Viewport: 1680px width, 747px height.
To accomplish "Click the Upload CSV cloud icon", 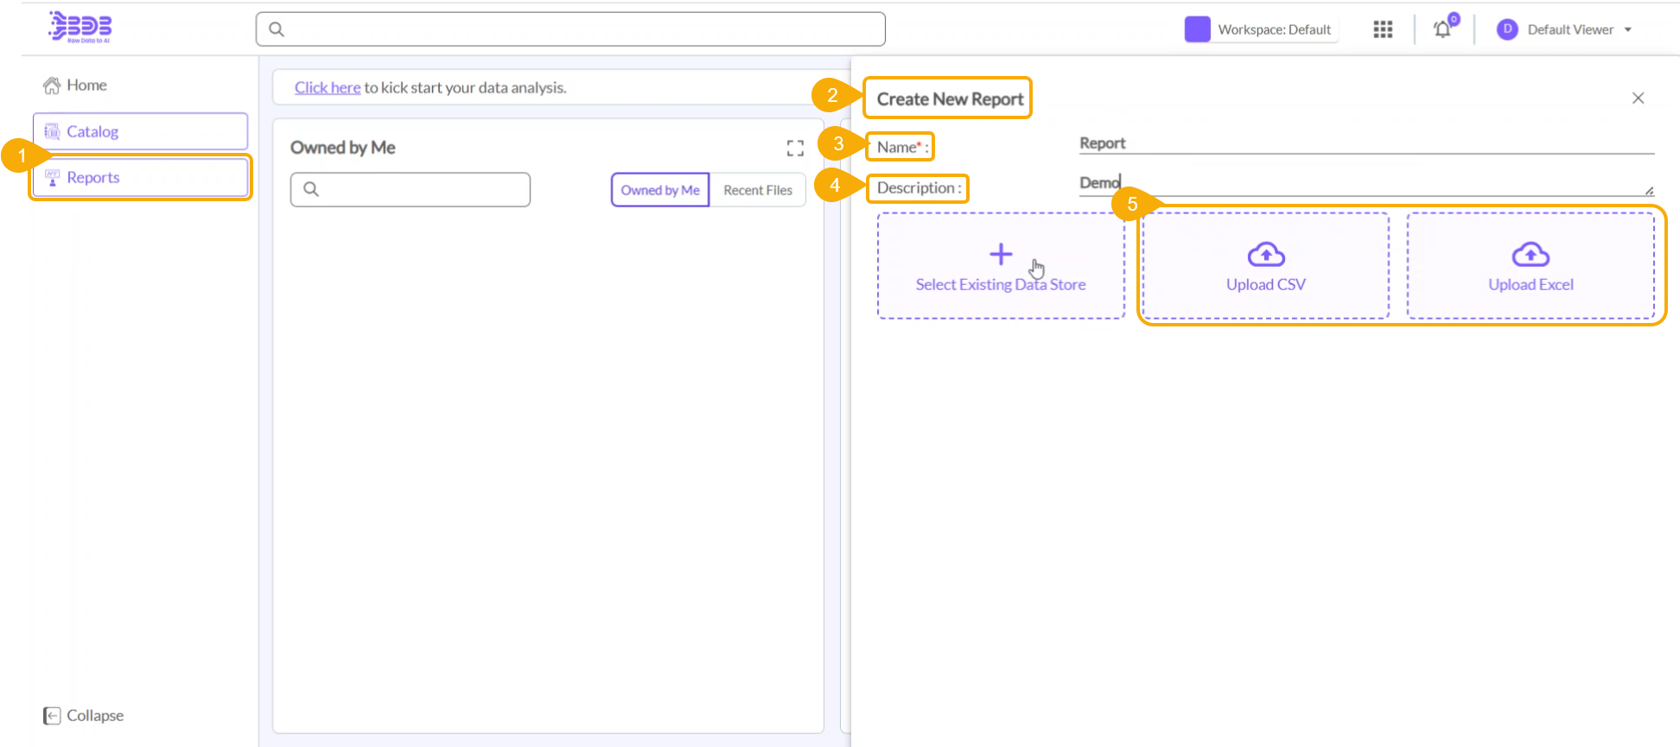I will 1265,255.
